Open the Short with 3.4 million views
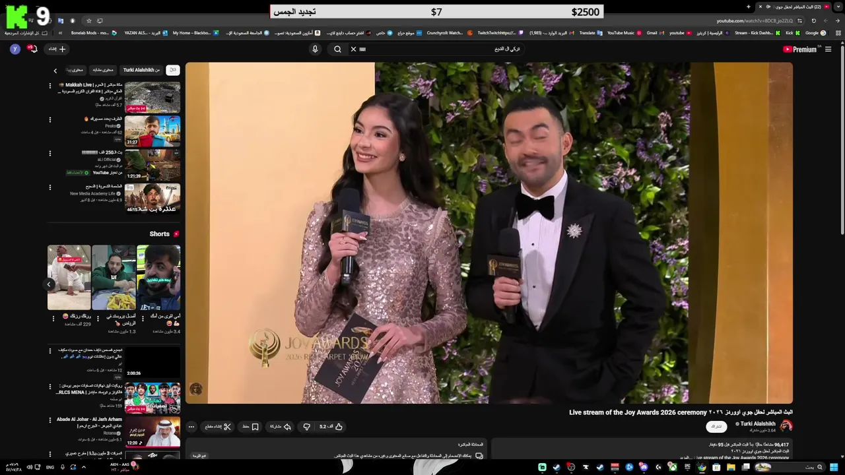Screen dimensions: 845x475 (x=158, y=277)
